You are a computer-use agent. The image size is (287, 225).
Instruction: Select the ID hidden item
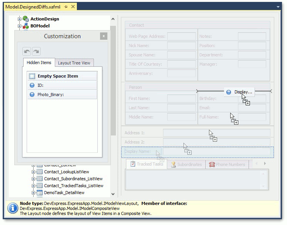coord(41,85)
